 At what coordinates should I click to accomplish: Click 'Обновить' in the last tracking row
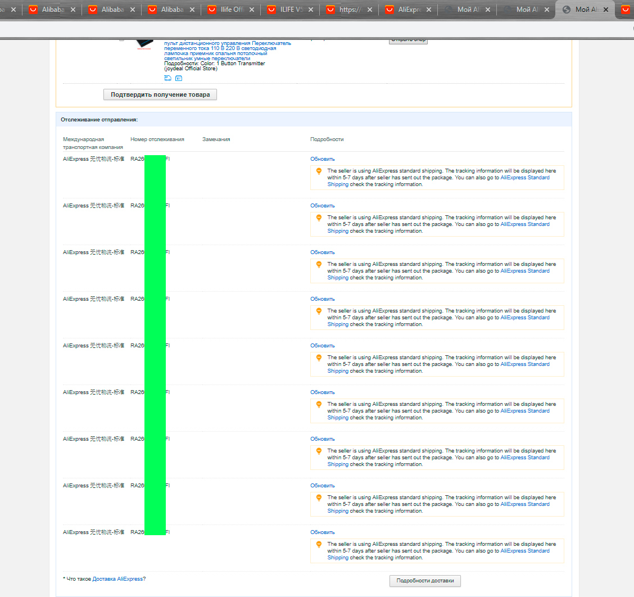322,532
